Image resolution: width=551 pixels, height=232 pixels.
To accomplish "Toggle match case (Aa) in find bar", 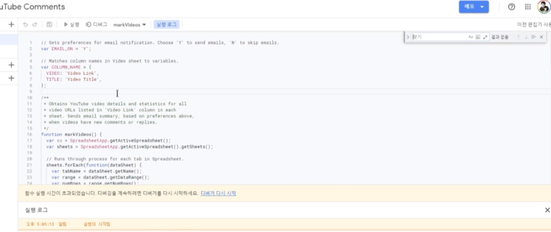I will [x=471, y=37].
